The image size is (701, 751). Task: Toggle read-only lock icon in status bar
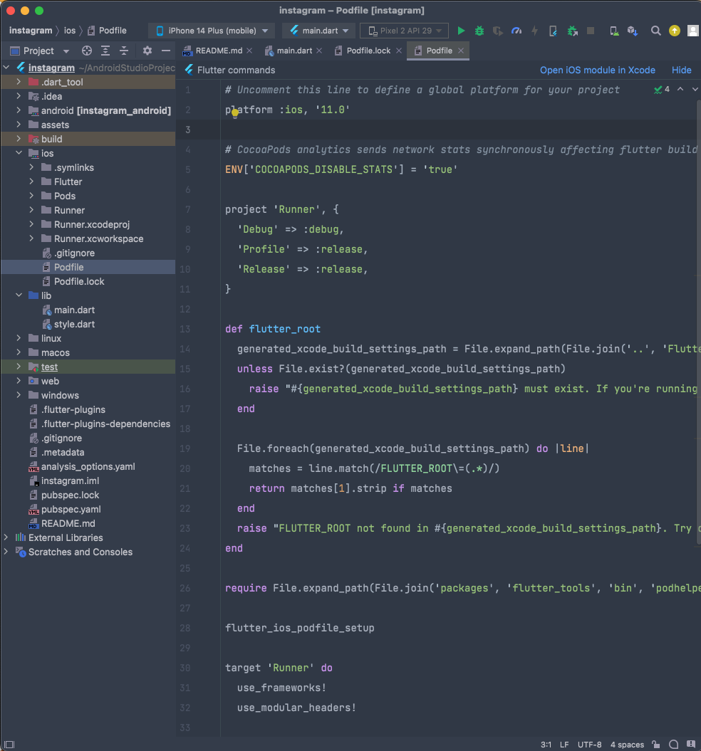tap(656, 745)
